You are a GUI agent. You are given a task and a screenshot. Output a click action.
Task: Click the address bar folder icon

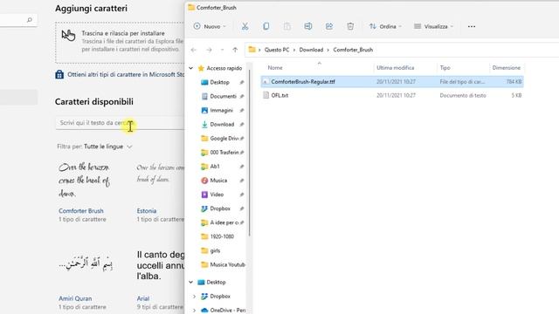coord(252,50)
